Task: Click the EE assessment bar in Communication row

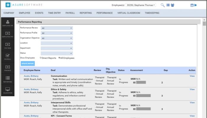Action: tap(141, 82)
